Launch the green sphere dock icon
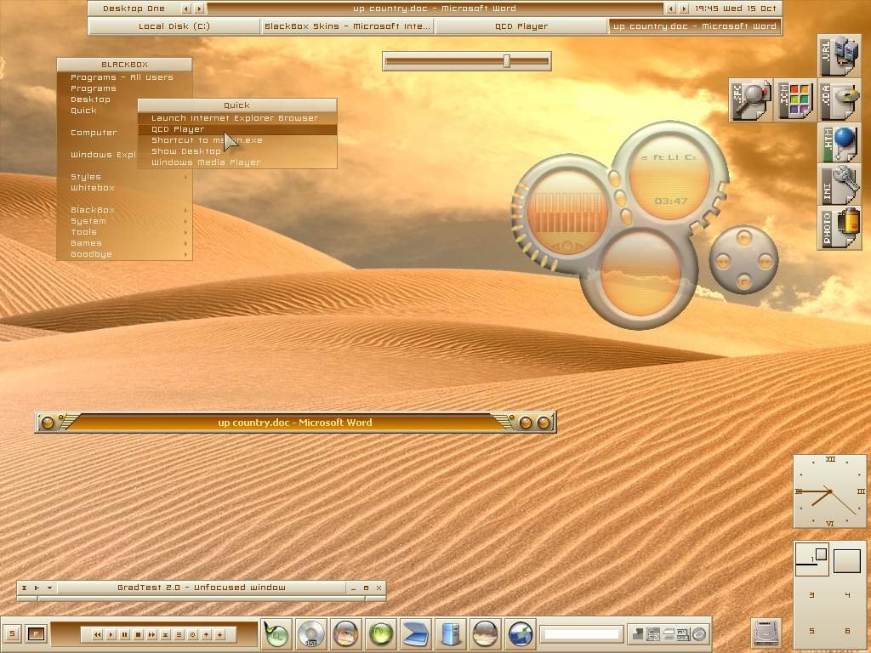871x653 pixels. [380, 633]
